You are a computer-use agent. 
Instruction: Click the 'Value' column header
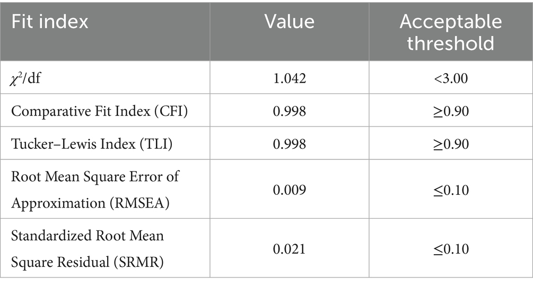pyautogui.click(x=289, y=22)
